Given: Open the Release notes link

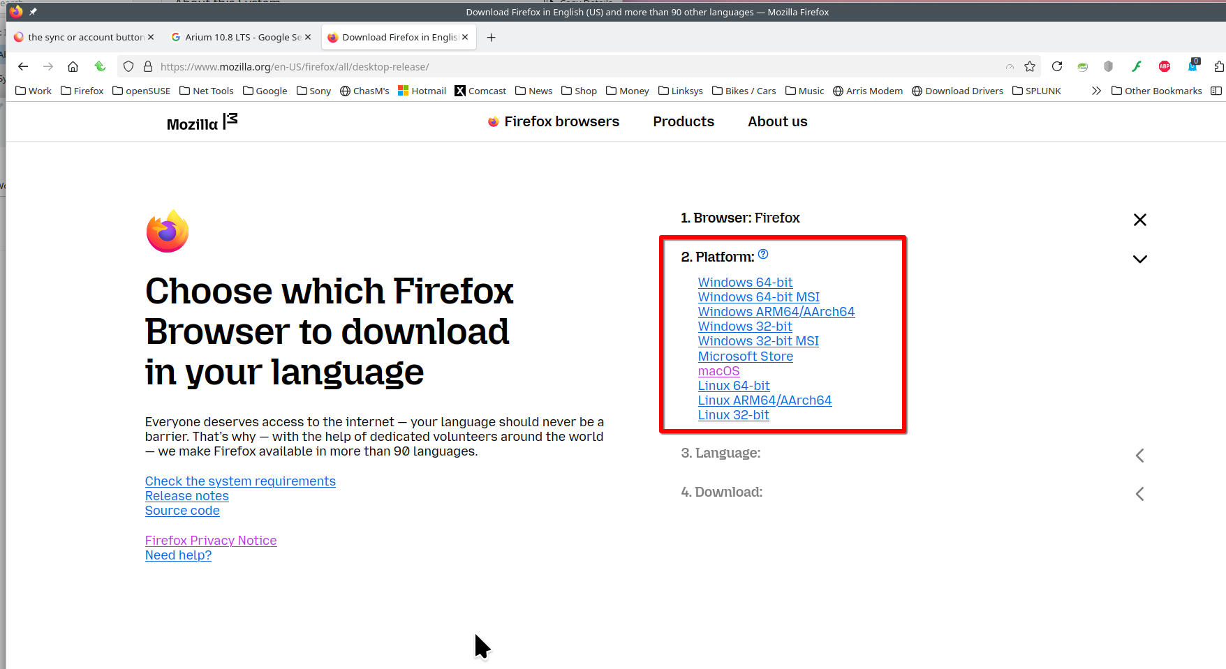Looking at the screenshot, I should (187, 496).
